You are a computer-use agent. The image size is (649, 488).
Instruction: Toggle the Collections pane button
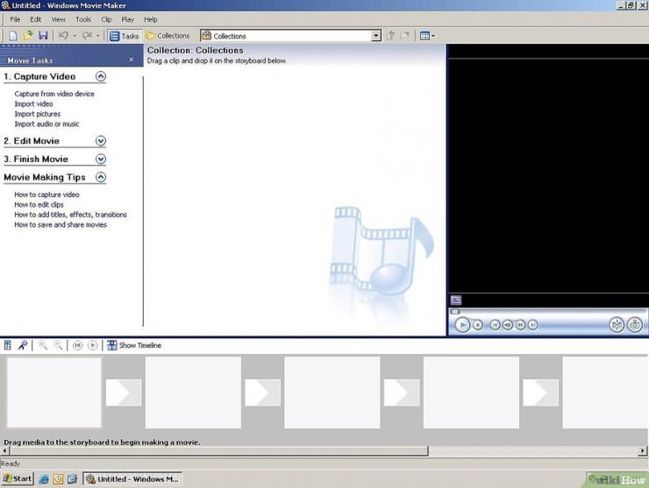[x=168, y=36]
